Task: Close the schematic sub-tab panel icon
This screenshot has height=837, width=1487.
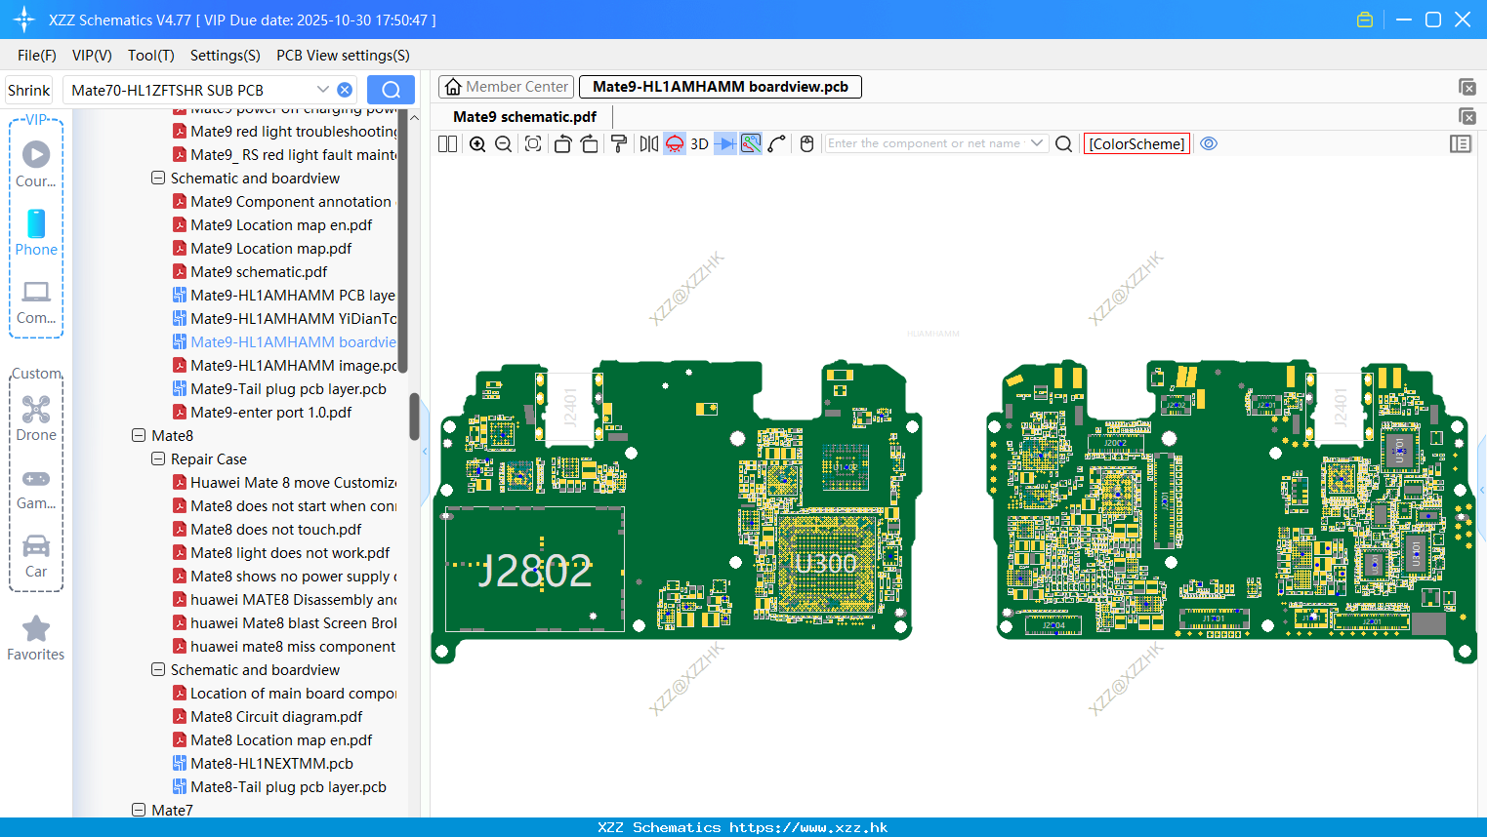Action: coord(1466,116)
